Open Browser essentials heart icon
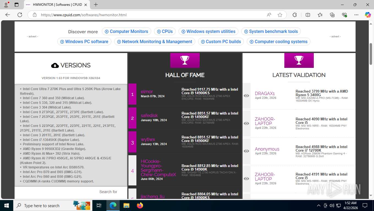The image size is (374, 211). point(344,15)
